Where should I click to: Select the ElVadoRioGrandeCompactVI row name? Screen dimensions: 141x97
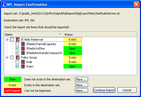[x=44, y=53]
